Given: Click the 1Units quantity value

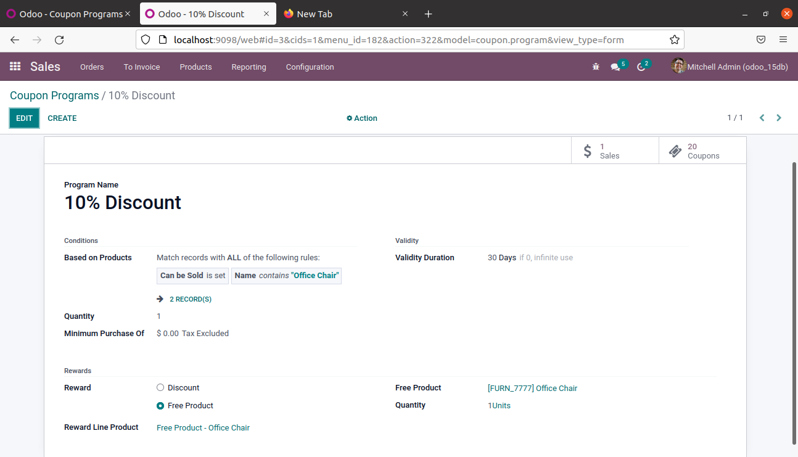Looking at the screenshot, I should coord(499,405).
